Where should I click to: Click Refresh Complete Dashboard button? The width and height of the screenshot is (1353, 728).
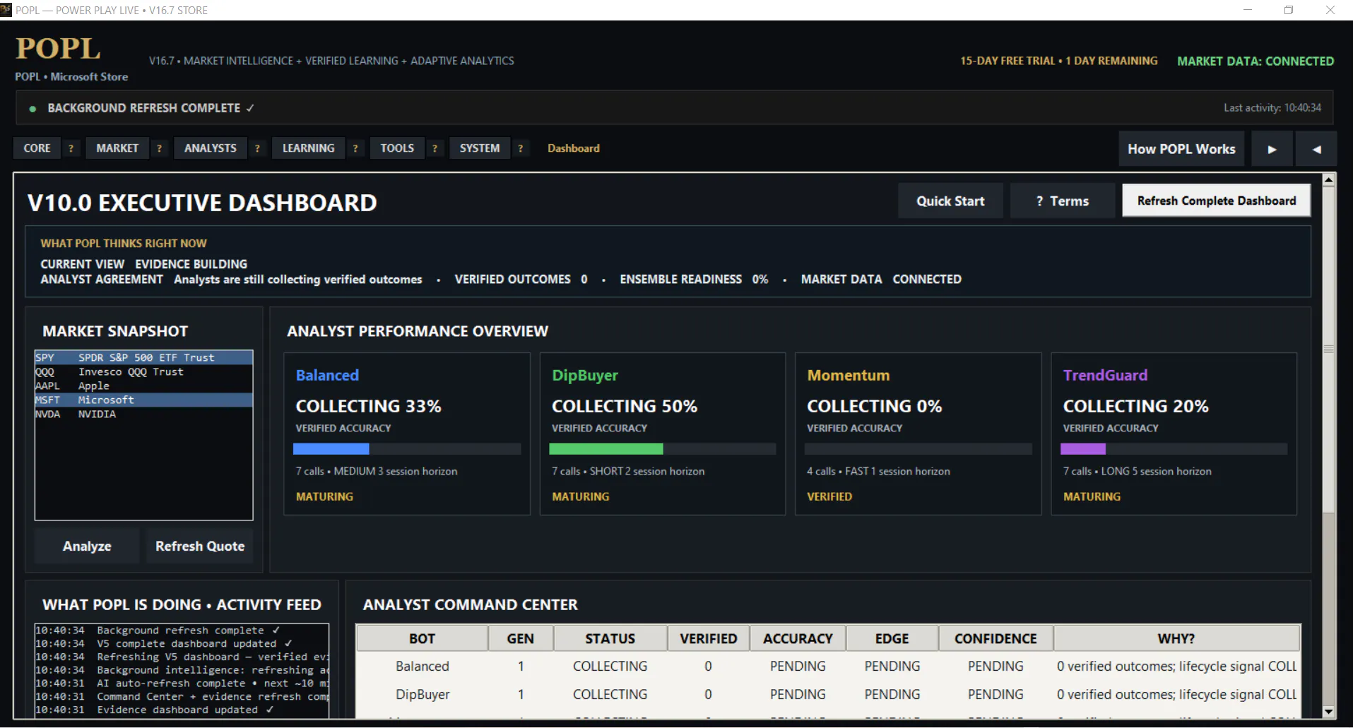coord(1217,201)
